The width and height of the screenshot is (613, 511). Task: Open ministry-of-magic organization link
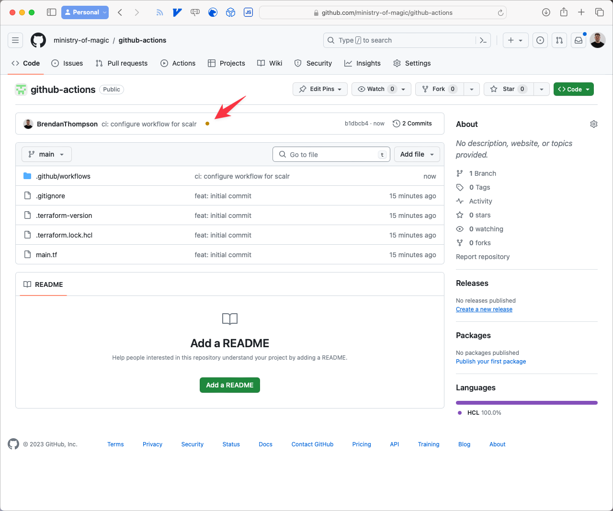point(81,40)
